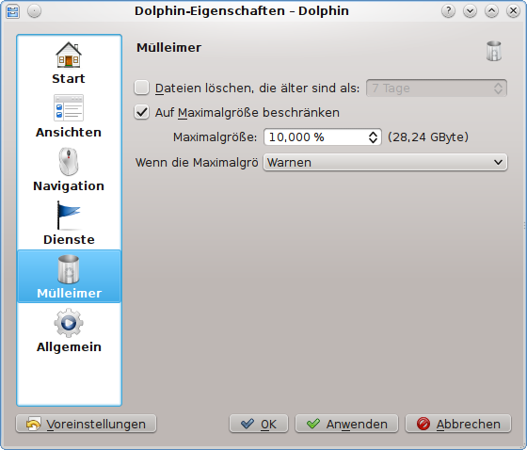
Task: Click the '(28,24 GByte)' size text
Action: click(428, 137)
